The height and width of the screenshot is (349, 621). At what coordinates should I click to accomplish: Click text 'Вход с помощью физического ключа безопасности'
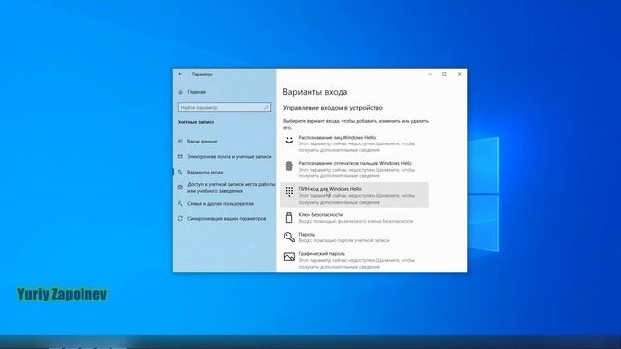[x=356, y=222]
